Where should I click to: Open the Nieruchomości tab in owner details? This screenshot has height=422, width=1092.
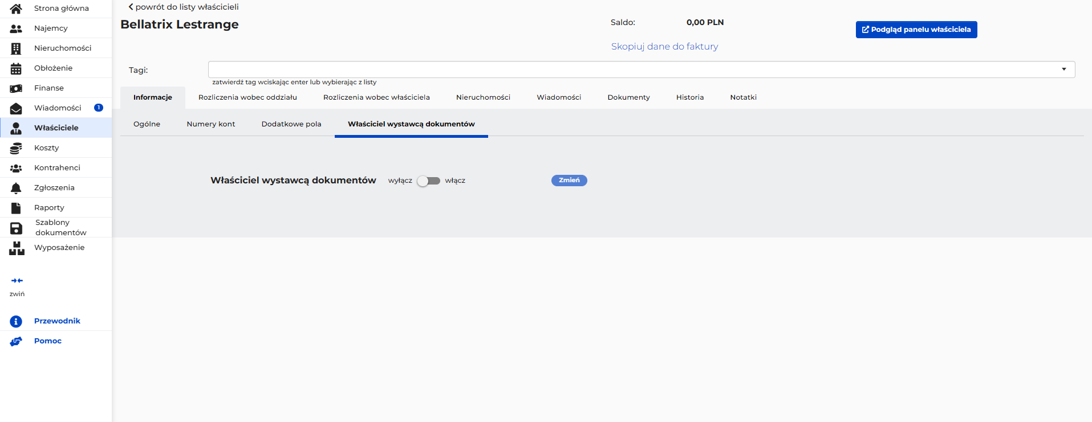pyautogui.click(x=483, y=97)
